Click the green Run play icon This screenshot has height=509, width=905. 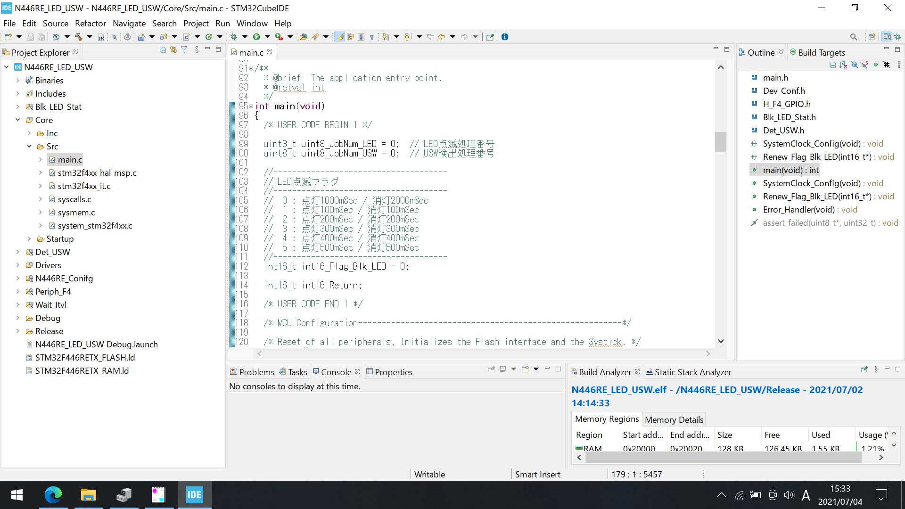256,37
